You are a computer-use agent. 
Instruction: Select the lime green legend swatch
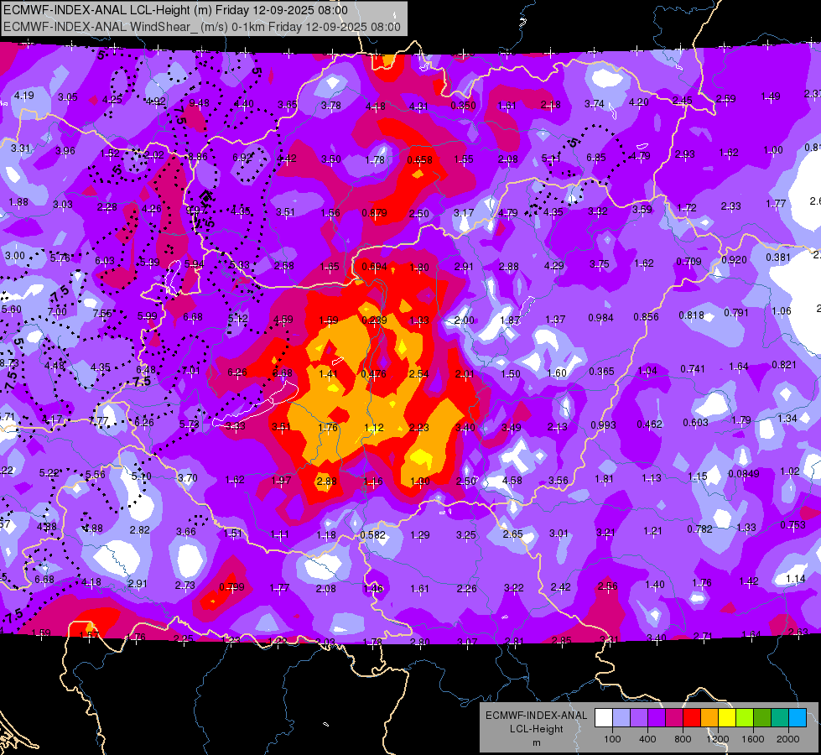click(x=745, y=718)
